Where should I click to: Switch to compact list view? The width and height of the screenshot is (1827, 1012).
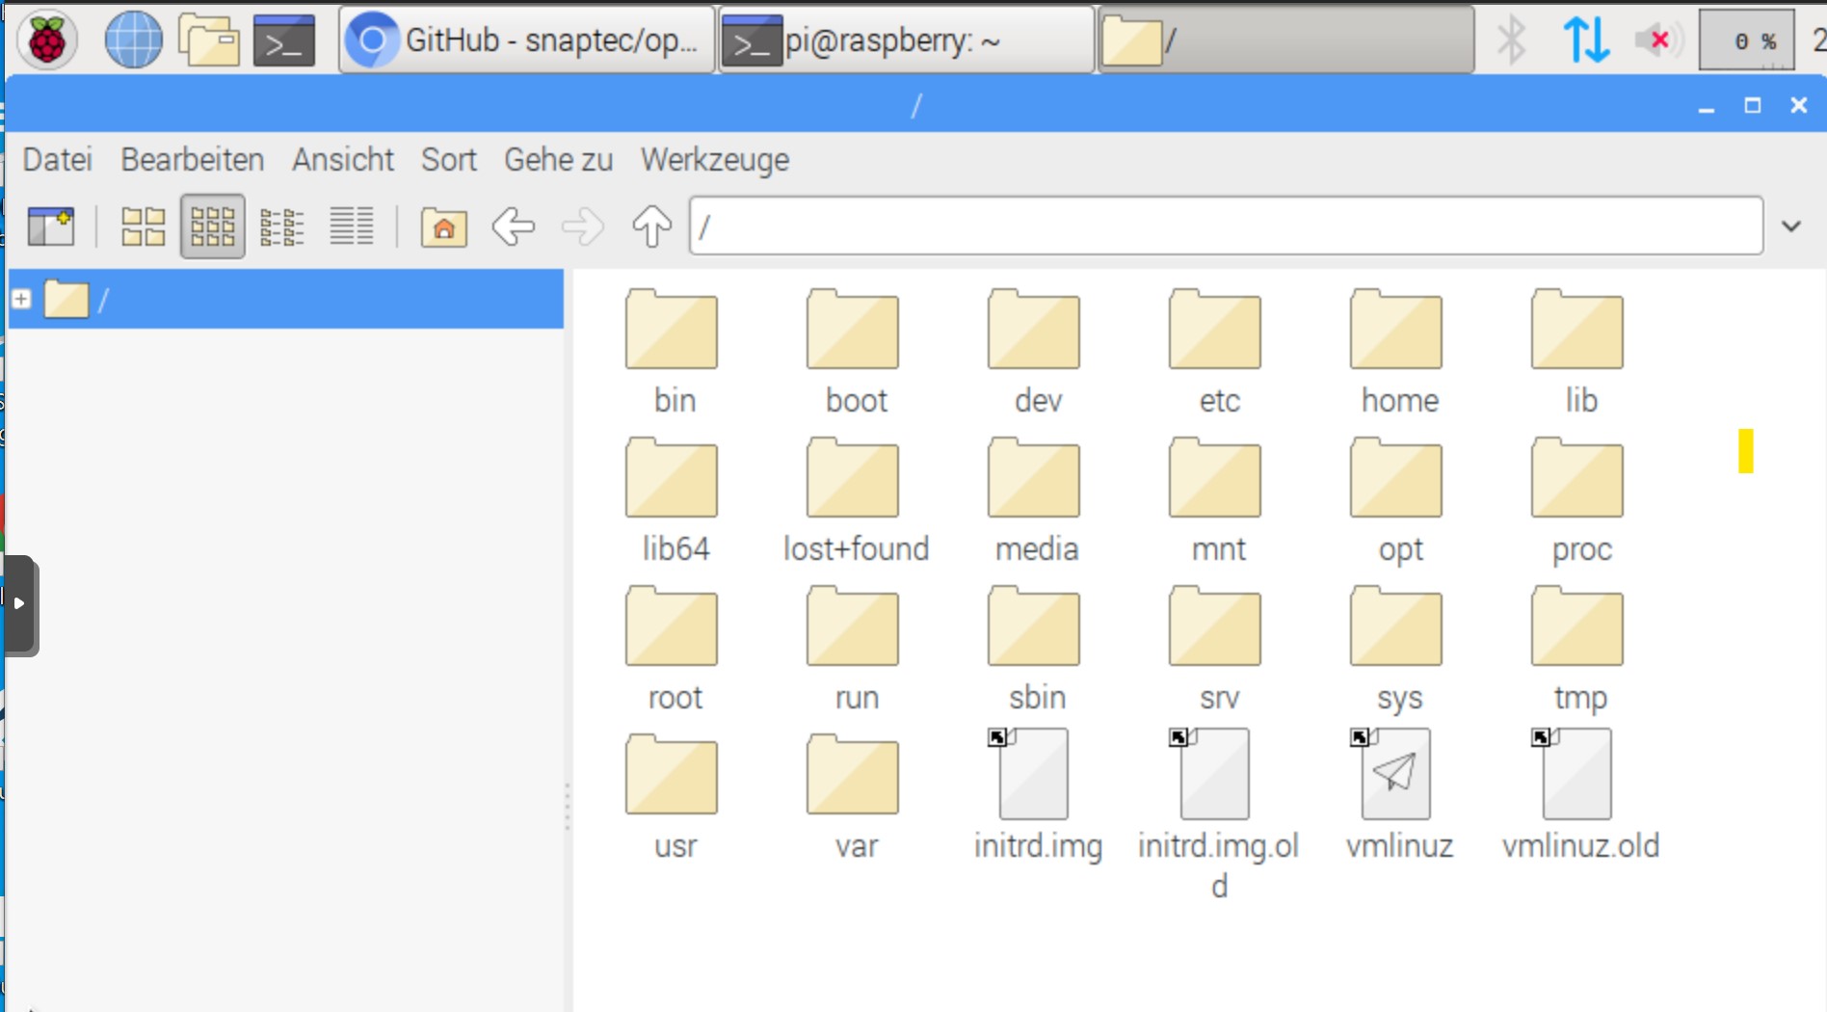(282, 227)
